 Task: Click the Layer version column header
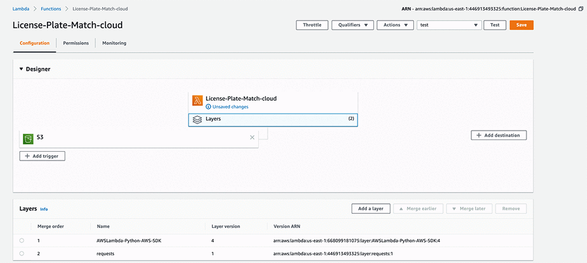[226, 226]
